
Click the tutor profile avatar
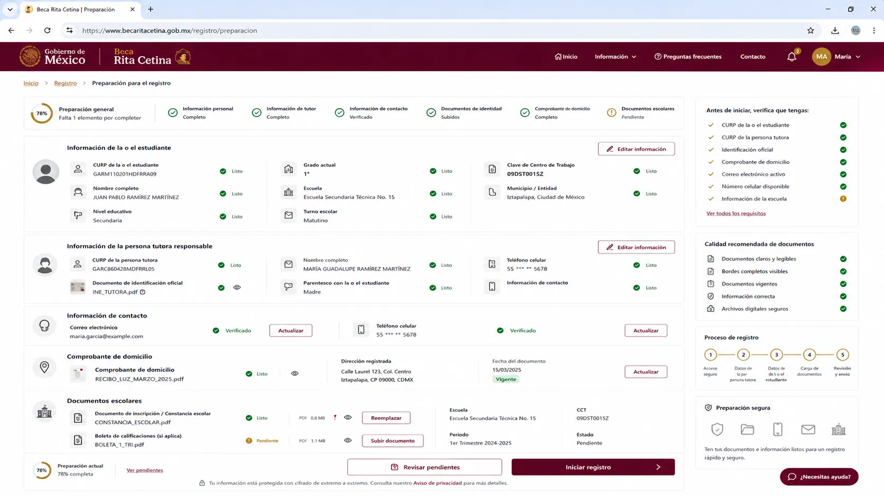click(x=45, y=265)
